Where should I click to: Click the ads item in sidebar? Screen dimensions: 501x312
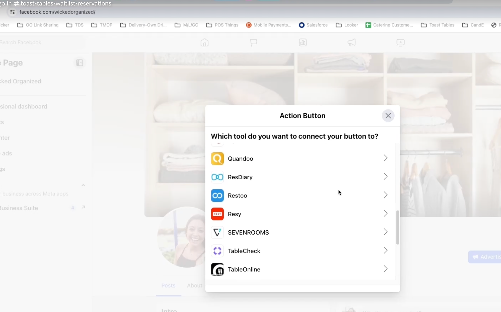(x=43, y=153)
